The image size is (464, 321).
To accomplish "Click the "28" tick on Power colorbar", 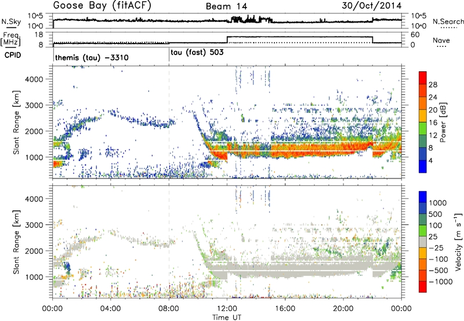I will point(433,85).
